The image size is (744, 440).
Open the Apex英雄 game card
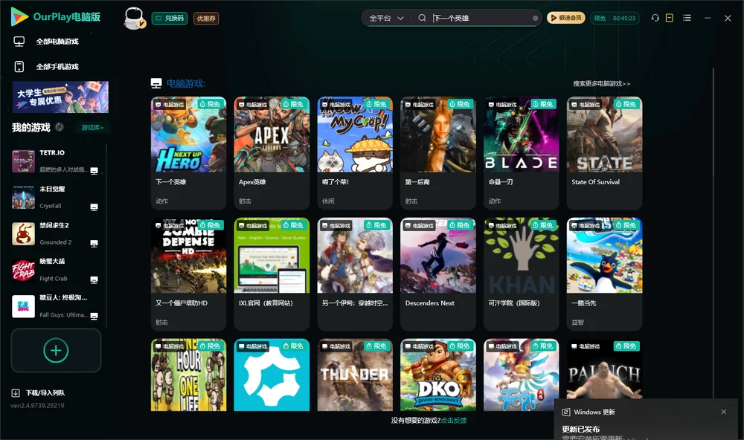click(272, 152)
